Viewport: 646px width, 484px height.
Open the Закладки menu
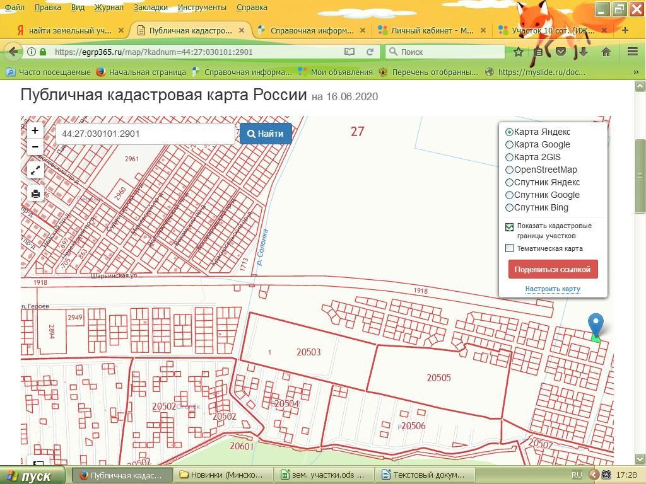pyautogui.click(x=151, y=8)
